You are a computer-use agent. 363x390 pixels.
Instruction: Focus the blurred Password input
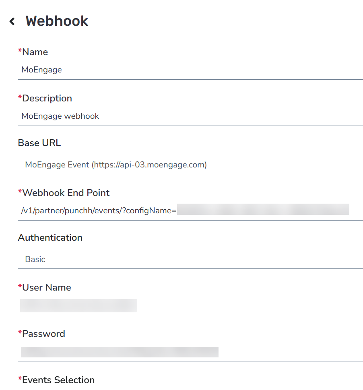(x=120, y=352)
